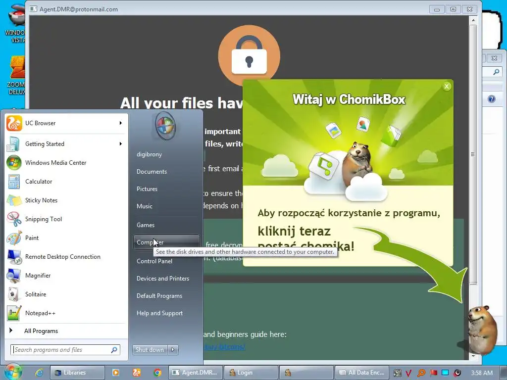This screenshot has height=380, width=507.
Task: Expand Getting Started submenu arrow
Action: [121, 144]
